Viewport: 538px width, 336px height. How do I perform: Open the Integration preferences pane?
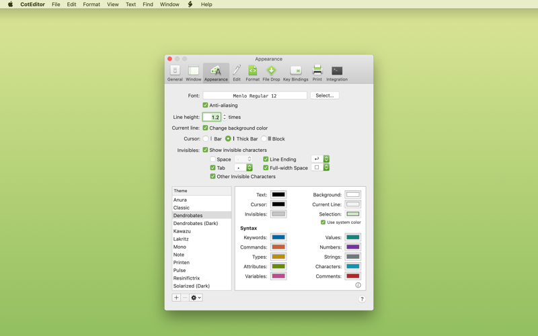point(337,73)
